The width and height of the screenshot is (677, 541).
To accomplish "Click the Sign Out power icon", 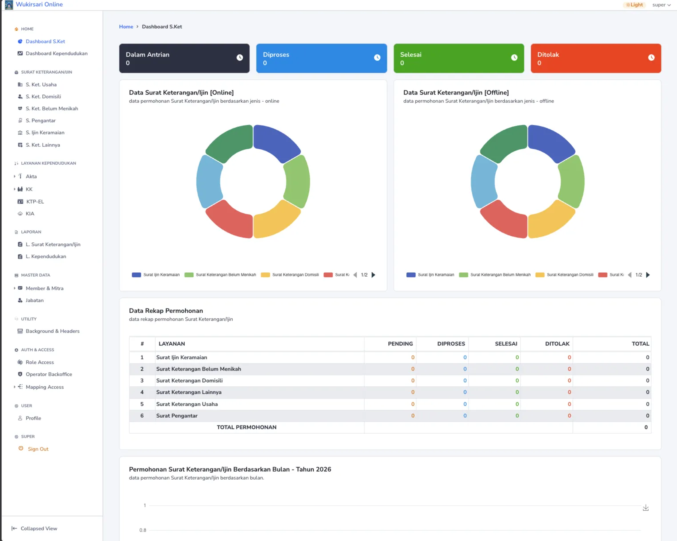I will coord(21,449).
